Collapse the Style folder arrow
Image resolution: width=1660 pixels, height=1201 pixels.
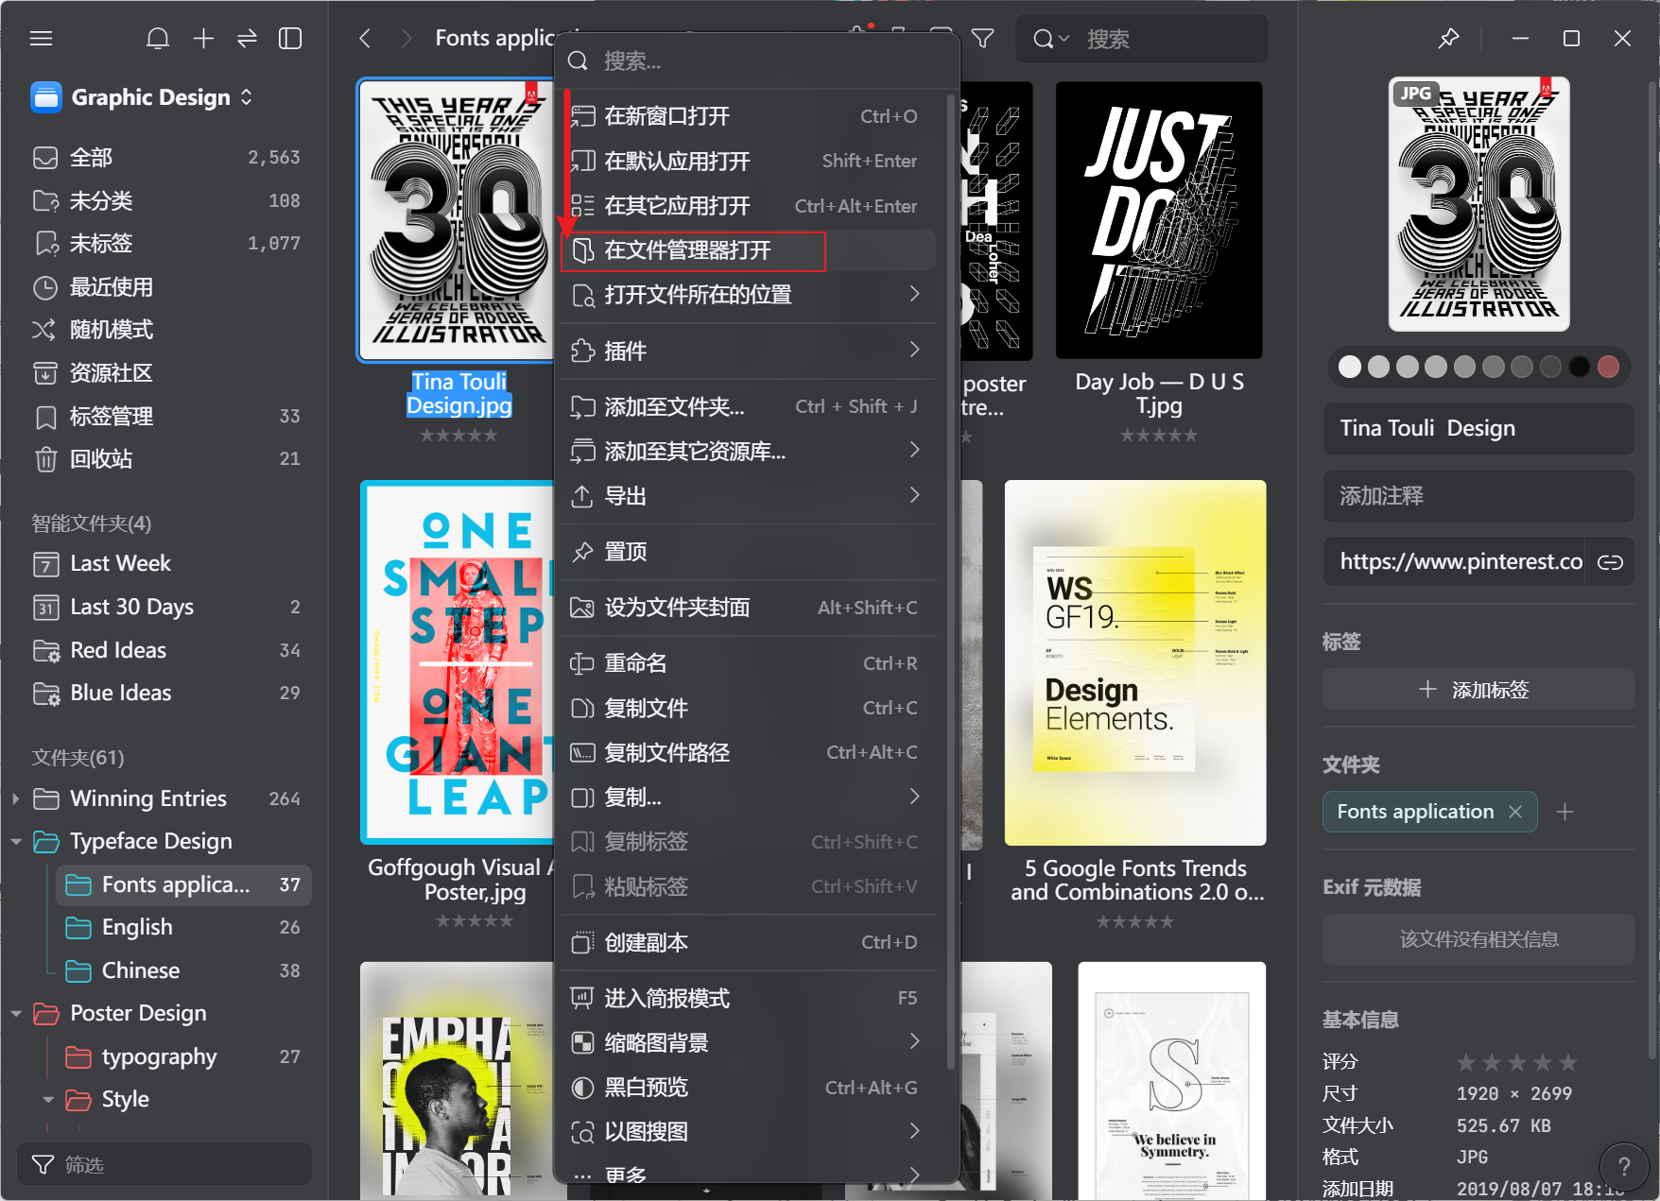[x=47, y=1099]
